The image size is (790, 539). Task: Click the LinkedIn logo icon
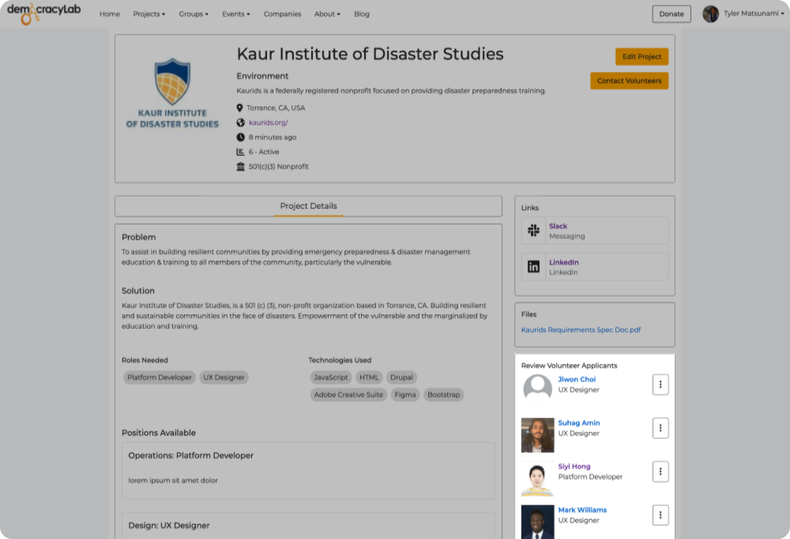tap(533, 266)
